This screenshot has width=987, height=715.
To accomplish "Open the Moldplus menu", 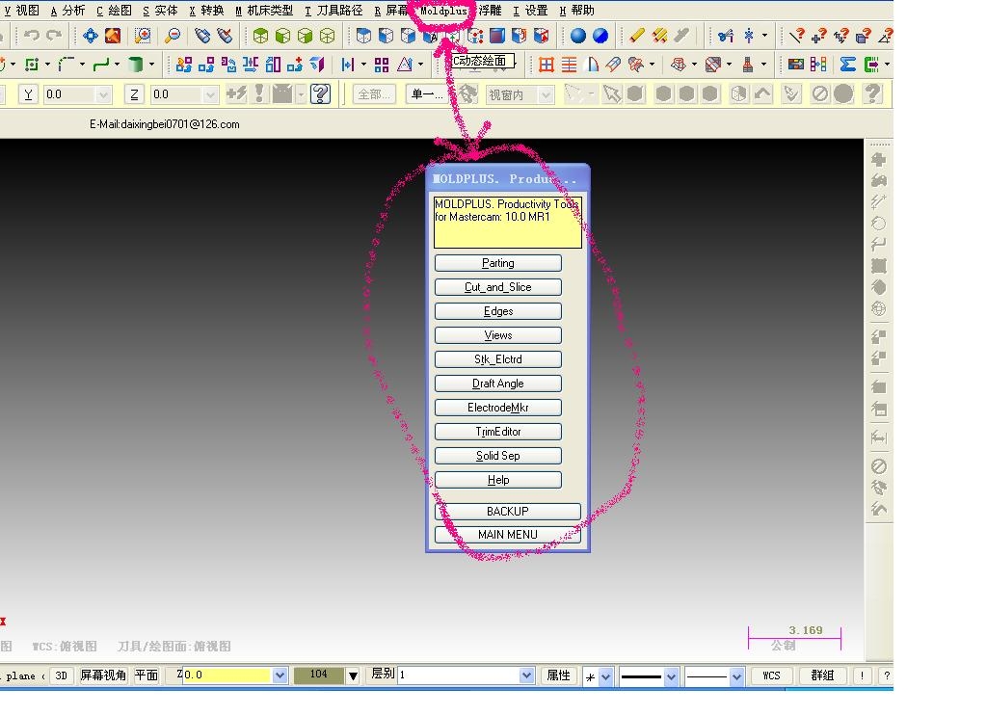I will [443, 11].
